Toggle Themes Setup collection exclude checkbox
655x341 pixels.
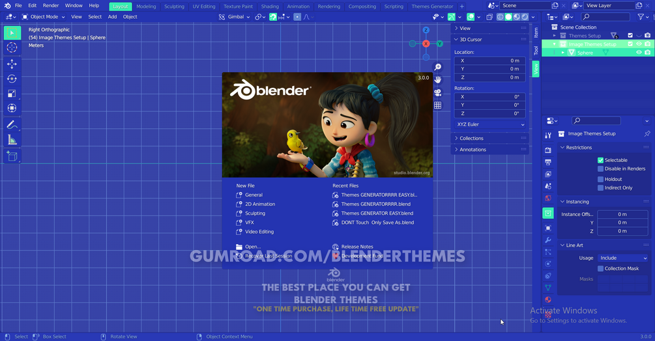click(x=630, y=35)
